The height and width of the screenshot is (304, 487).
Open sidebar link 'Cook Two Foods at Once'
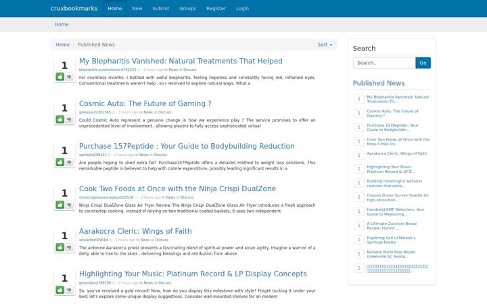[x=398, y=142]
